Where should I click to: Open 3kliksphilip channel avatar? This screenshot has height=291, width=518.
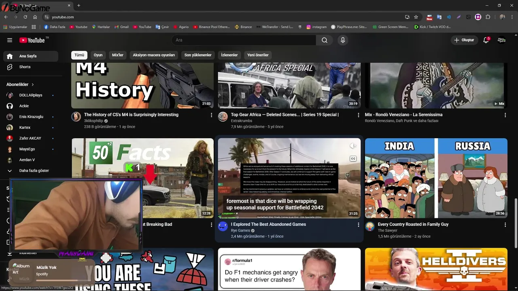tap(76, 117)
